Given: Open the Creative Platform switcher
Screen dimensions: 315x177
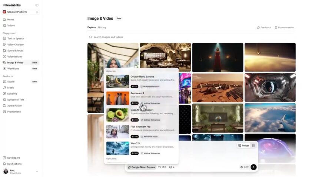Looking at the screenshot, I should tap(20, 12).
